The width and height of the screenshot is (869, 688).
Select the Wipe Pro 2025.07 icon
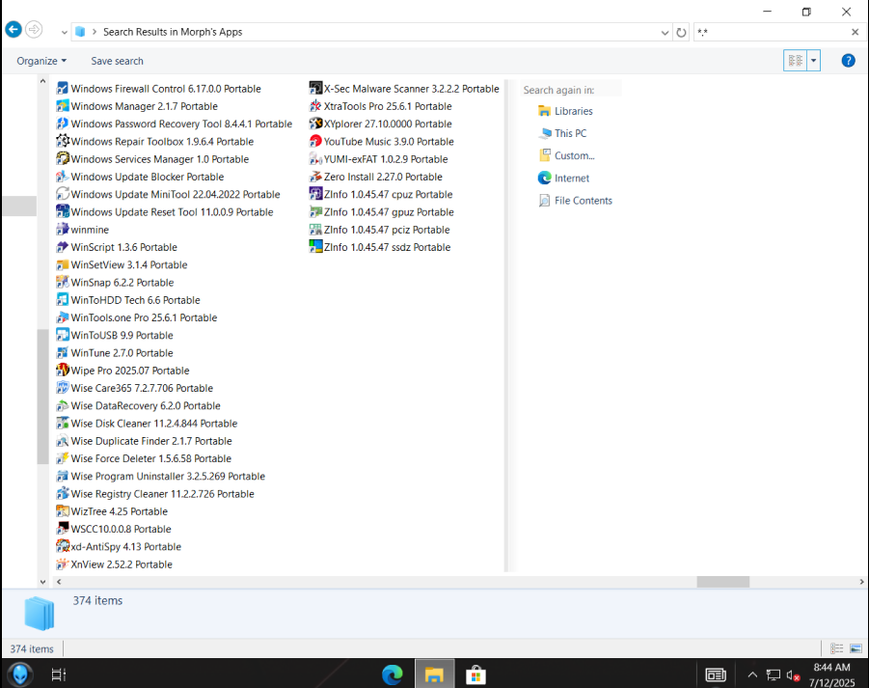click(x=63, y=371)
